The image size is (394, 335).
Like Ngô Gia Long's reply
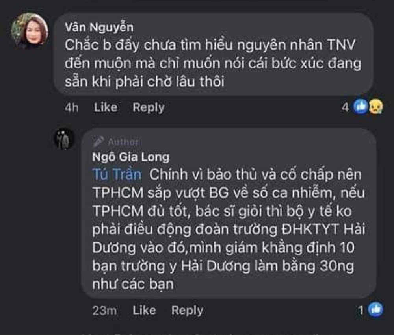coord(144,311)
